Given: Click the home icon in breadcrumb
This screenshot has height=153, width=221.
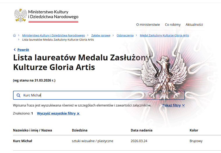Looking at the screenshot, I should (15, 35).
